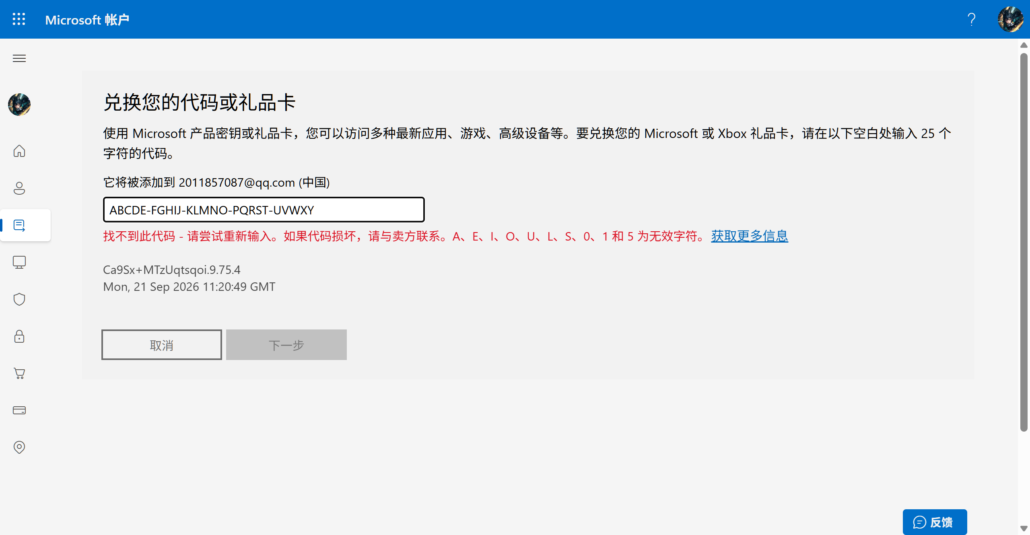Click the scrollbar up arrow
Viewport: 1030px width, 535px height.
point(1024,45)
